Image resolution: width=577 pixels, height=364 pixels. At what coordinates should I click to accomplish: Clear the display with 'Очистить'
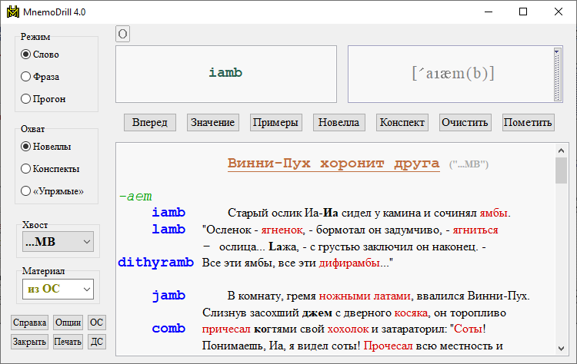click(465, 123)
